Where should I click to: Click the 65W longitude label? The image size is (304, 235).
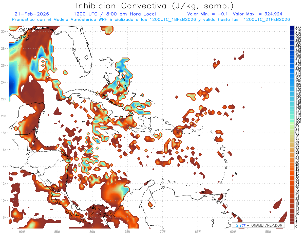click(198, 232)
